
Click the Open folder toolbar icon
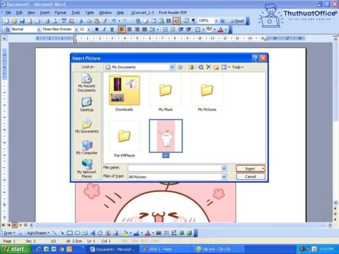(x=15, y=21)
